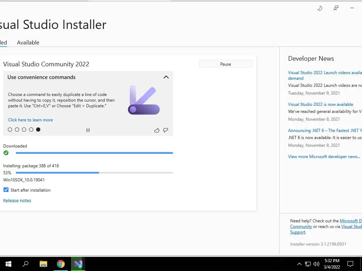The image size is (362, 271).
Task: Open Microsoft Developer Community link
Action: tap(351, 221)
